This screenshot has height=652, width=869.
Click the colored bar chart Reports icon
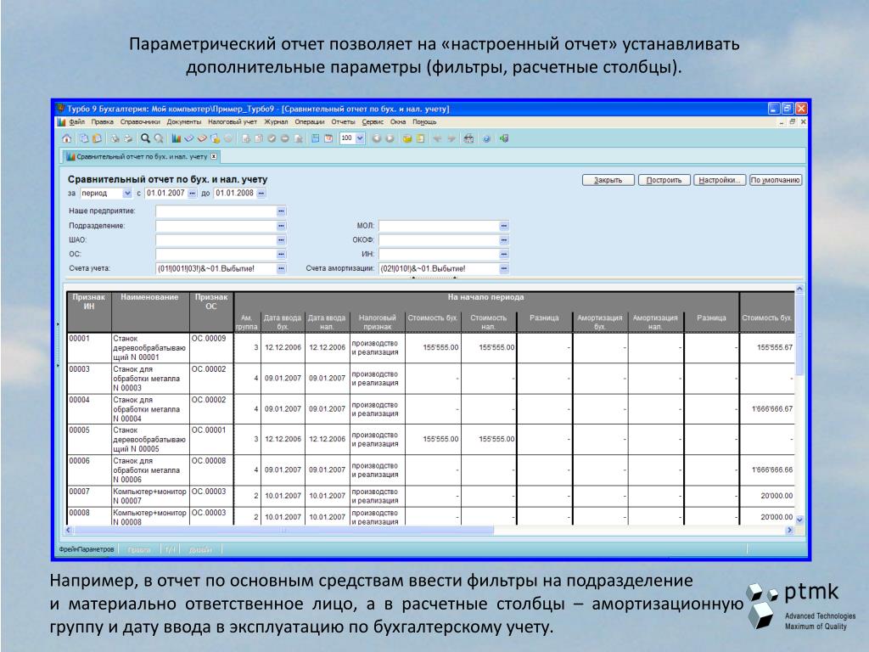point(177,138)
